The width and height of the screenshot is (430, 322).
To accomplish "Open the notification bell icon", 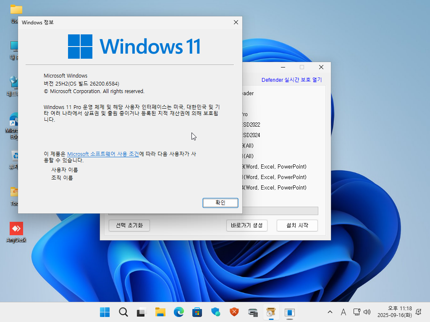I will 419,312.
